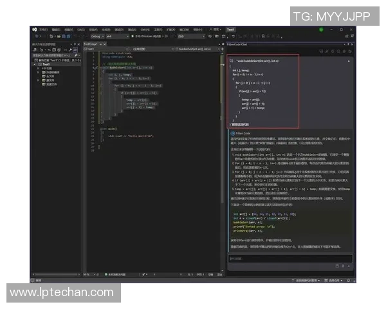Click the FittenCode chat input field
386x309 pixels.
tap(290, 259)
